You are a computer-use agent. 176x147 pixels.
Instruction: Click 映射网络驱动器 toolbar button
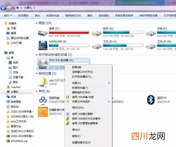(x=149, y=15)
